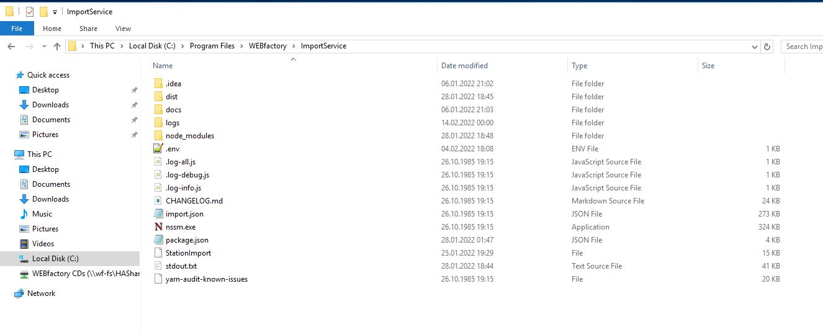Open Customize Quick Access Toolbar dropdown

pos(55,12)
